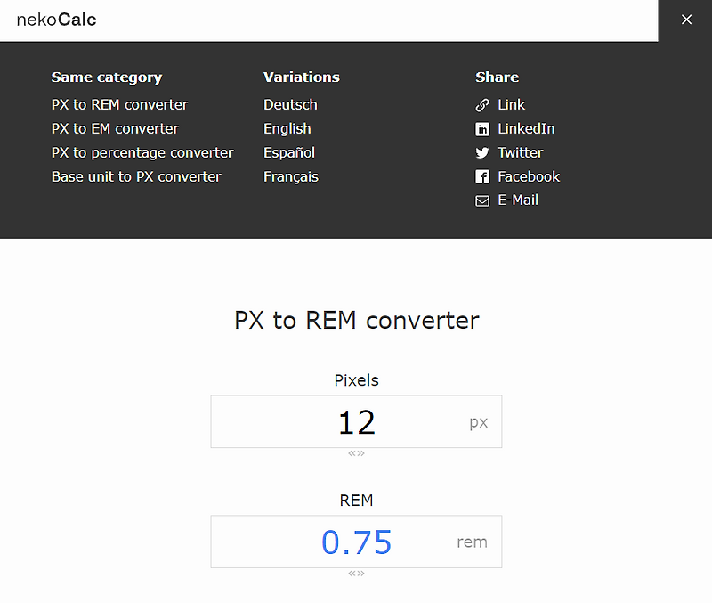Close the menu with the X icon
This screenshot has height=603, width=712.
coord(686,20)
